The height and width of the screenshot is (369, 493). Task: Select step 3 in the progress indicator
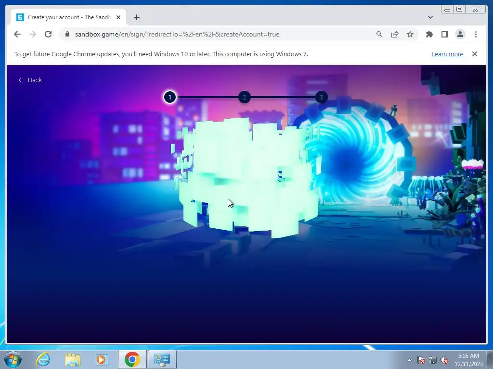click(x=321, y=97)
